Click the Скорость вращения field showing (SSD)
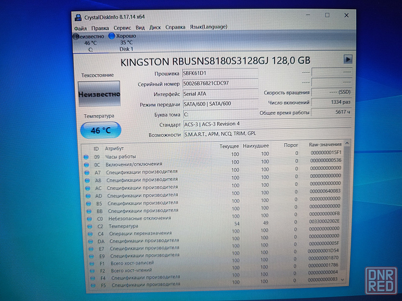The width and height of the screenshot is (402, 301). [331, 92]
